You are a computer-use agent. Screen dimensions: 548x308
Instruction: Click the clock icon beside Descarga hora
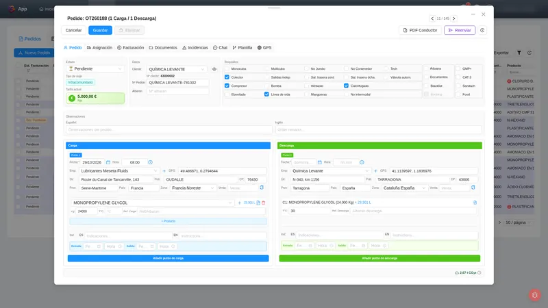point(362,162)
